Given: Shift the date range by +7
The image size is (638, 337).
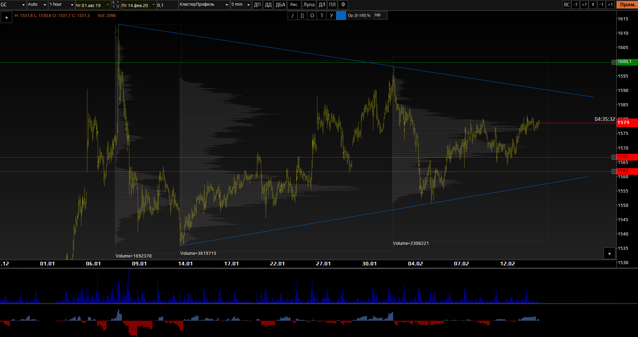Looking at the screenshot, I should (x=584, y=5).
